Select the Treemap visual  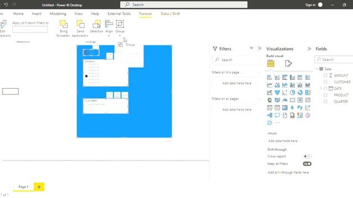[x=308, y=92]
